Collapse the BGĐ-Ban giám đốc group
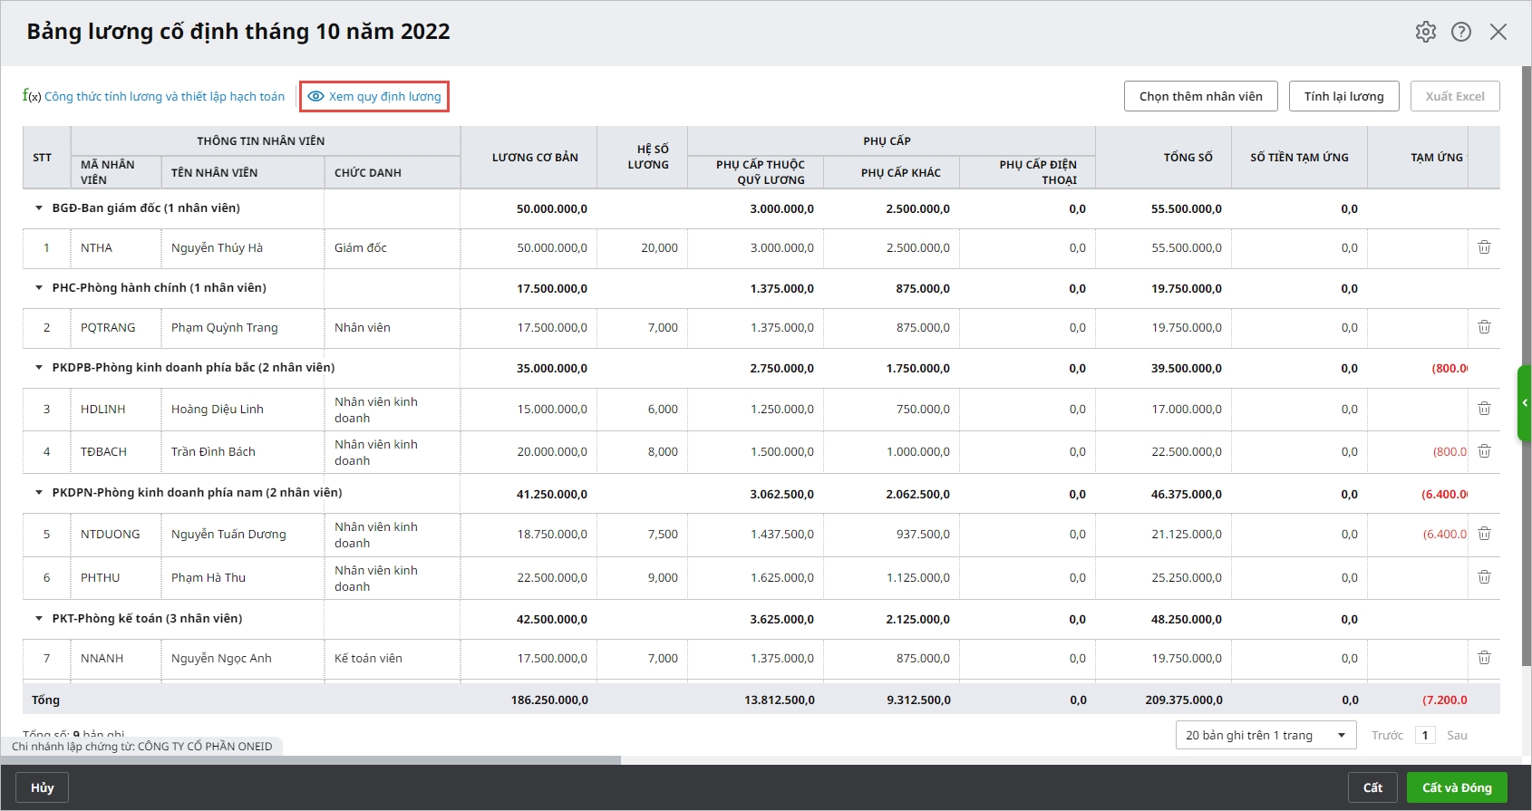Screen dimensions: 1532x811 point(39,208)
